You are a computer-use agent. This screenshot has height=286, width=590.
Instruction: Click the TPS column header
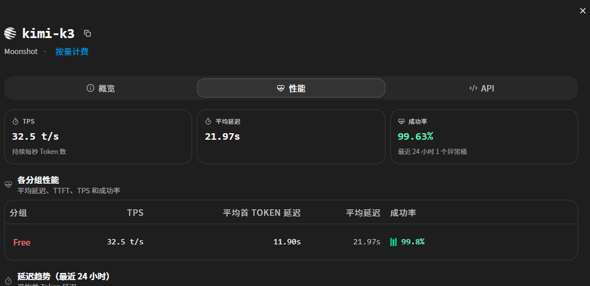tap(135, 213)
